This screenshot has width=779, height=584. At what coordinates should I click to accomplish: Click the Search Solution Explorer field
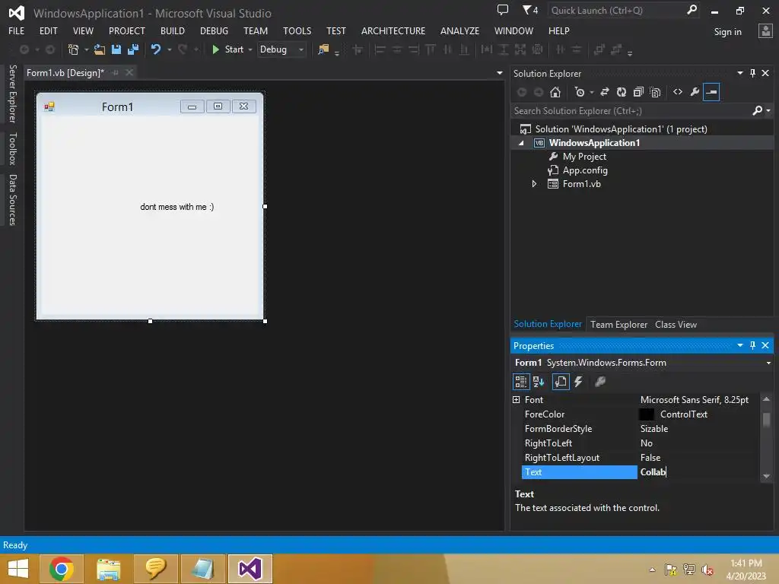(x=632, y=111)
